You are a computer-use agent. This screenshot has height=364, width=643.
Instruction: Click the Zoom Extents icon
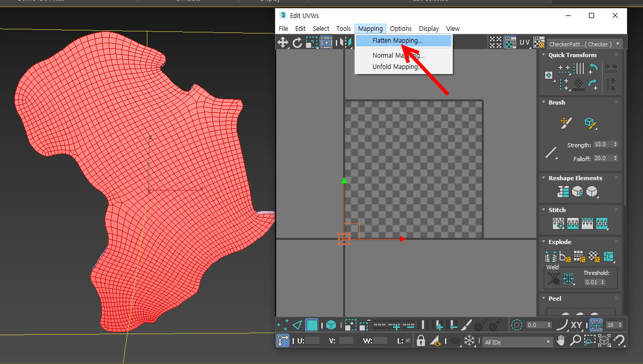(x=604, y=340)
